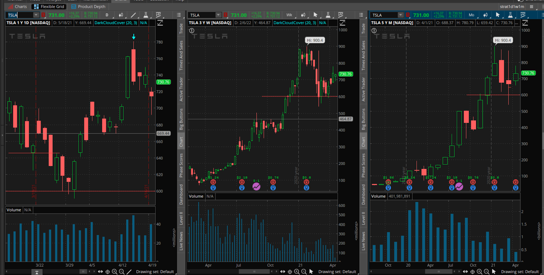The image size is (544, 275).
Task: Toggle expand arrows under left chart
Action: pyautogui.click(x=100, y=272)
